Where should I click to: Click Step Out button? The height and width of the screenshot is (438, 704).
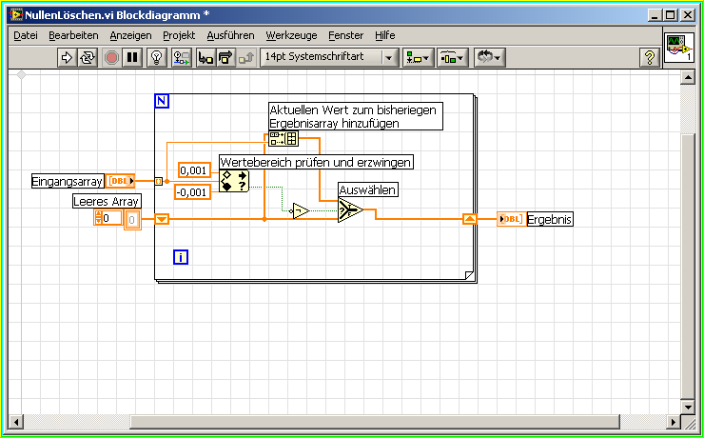[x=246, y=57]
